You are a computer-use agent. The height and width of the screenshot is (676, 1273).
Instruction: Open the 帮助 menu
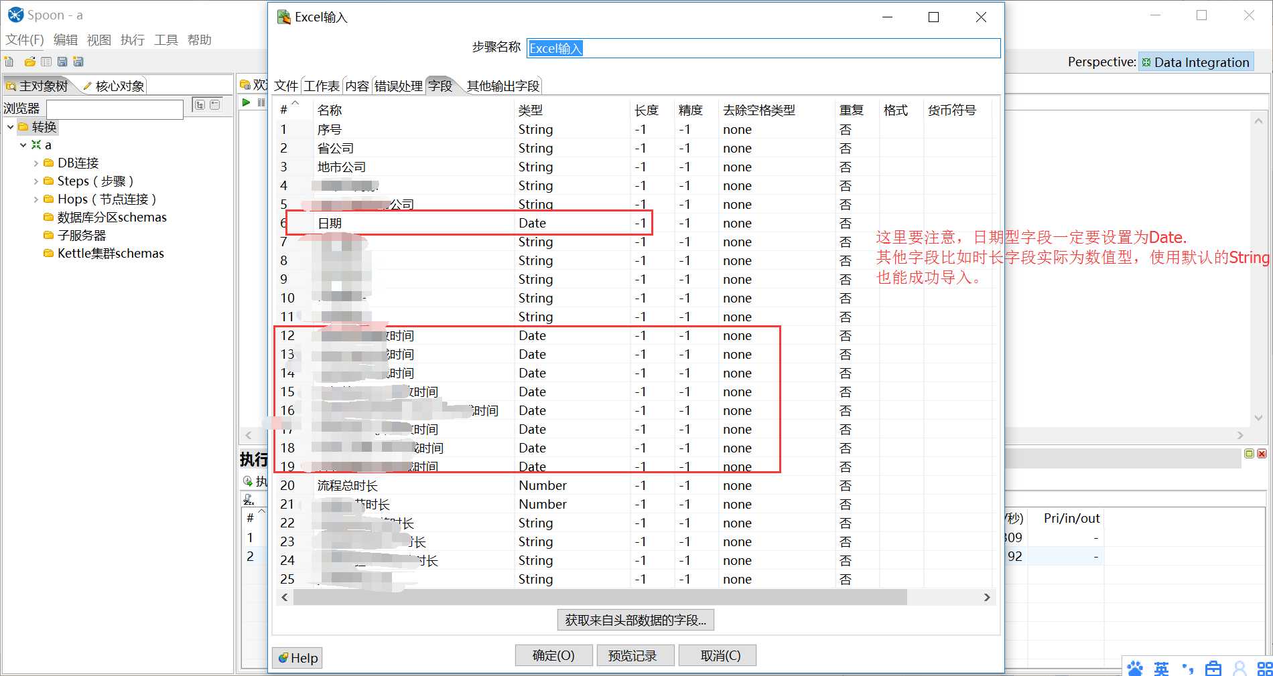[x=200, y=39]
